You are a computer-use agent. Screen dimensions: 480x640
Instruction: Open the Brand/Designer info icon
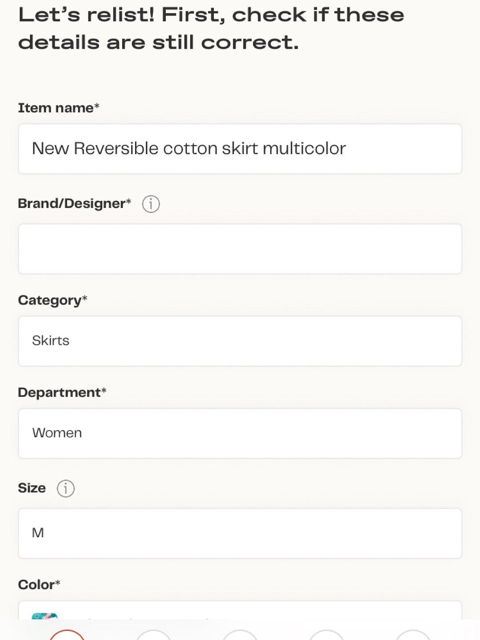click(x=151, y=204)
